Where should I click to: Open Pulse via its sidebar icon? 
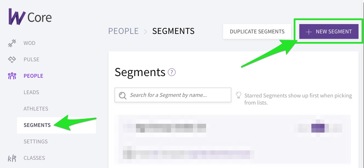(12, 59)
